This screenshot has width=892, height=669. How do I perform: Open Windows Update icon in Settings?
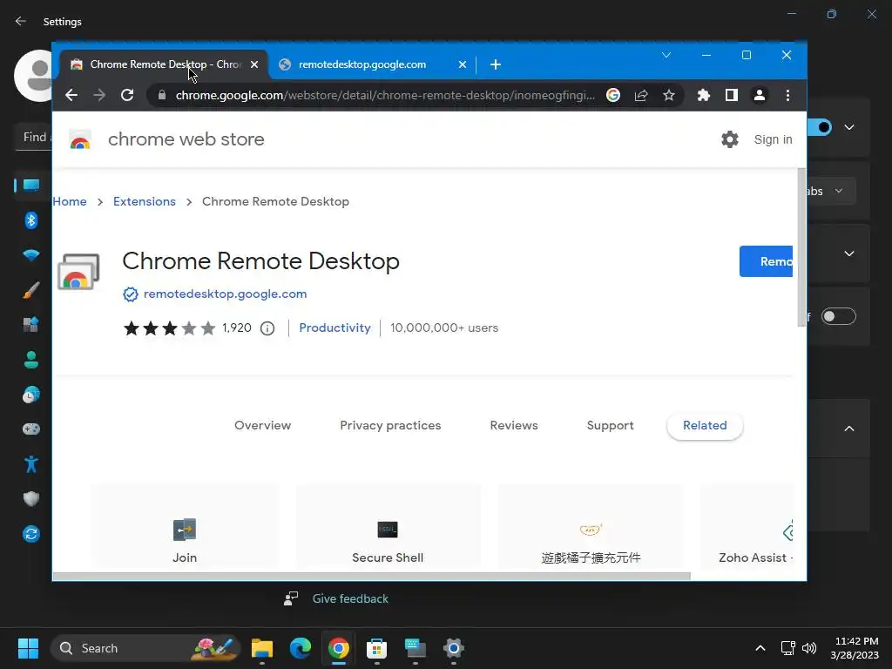click(x=31, y=534)
